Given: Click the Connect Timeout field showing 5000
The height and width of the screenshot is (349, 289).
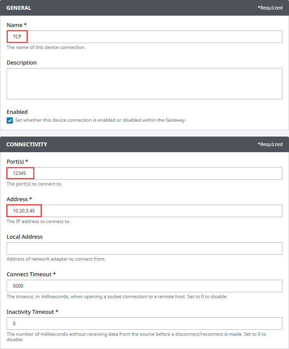Looking at the screenshot, I should tap(144, 286).
